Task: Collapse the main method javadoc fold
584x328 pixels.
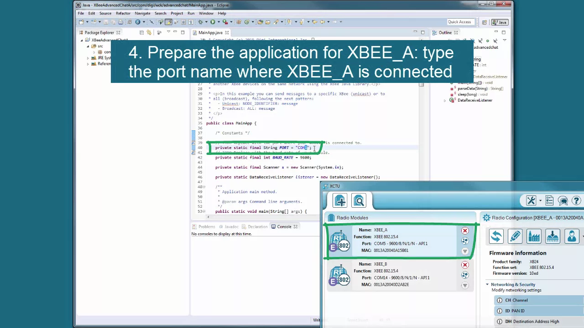Action: click(x=204, y=187)
